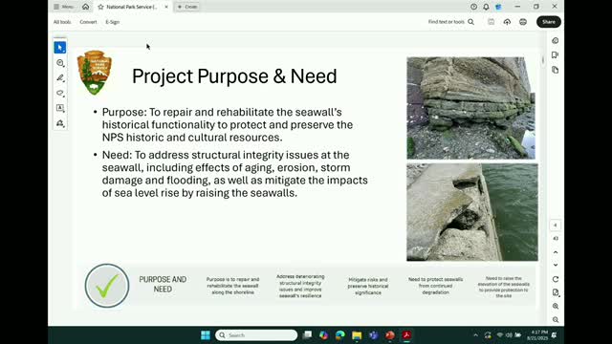This screenshot has height=344, width=612.
Task: Open the notifications bell
Action: tap(486, 7)
